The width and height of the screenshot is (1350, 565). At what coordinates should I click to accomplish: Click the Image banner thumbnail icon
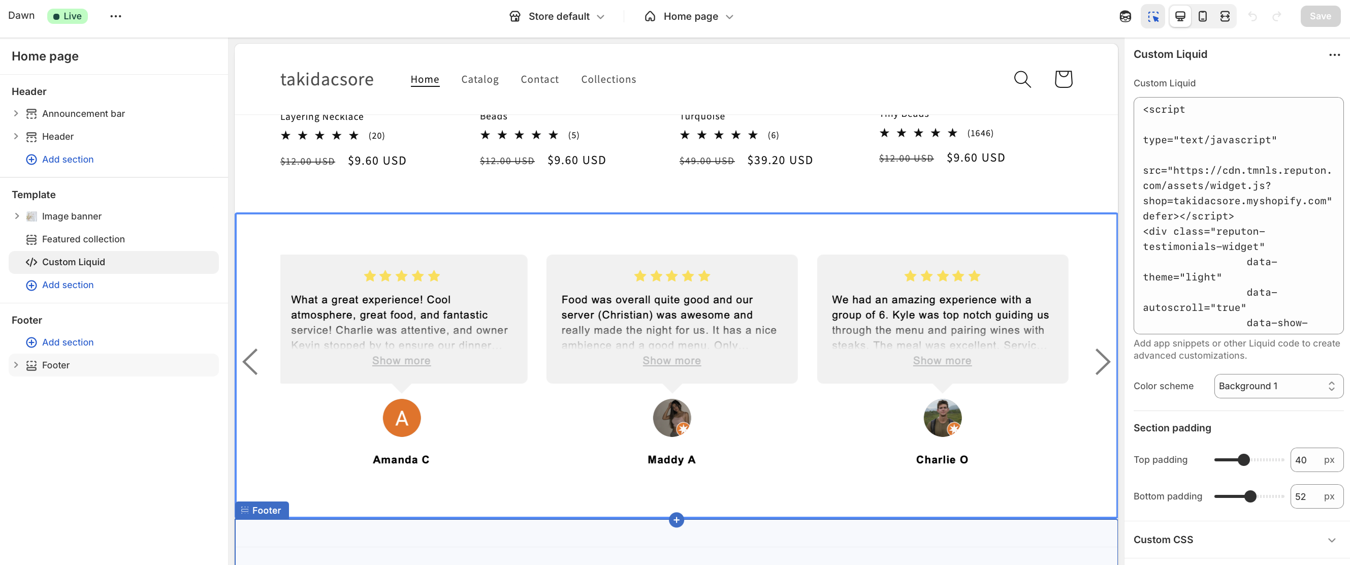click(x=31, y=216)
